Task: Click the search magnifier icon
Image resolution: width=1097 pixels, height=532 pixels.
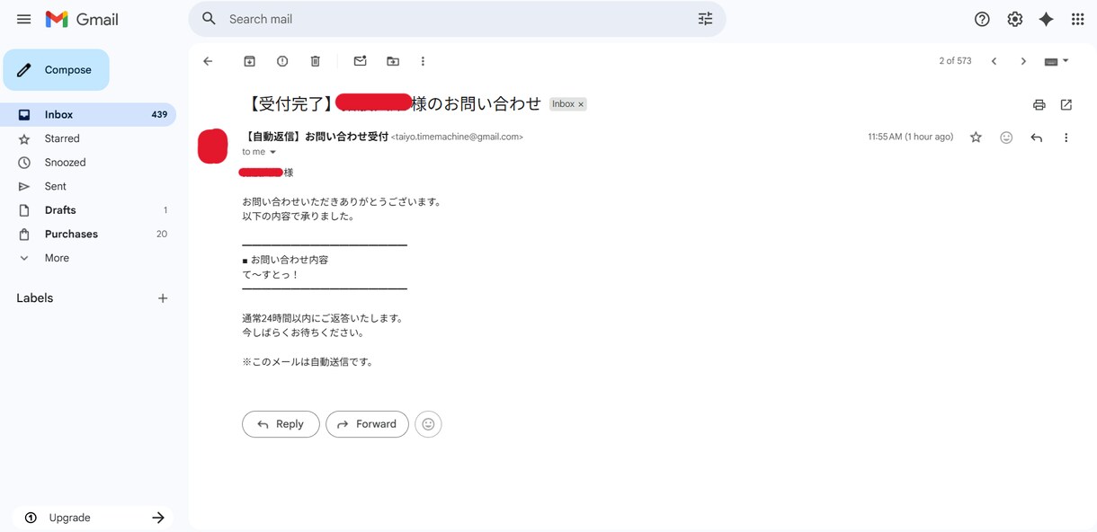Action: click(x=210, y=19)
